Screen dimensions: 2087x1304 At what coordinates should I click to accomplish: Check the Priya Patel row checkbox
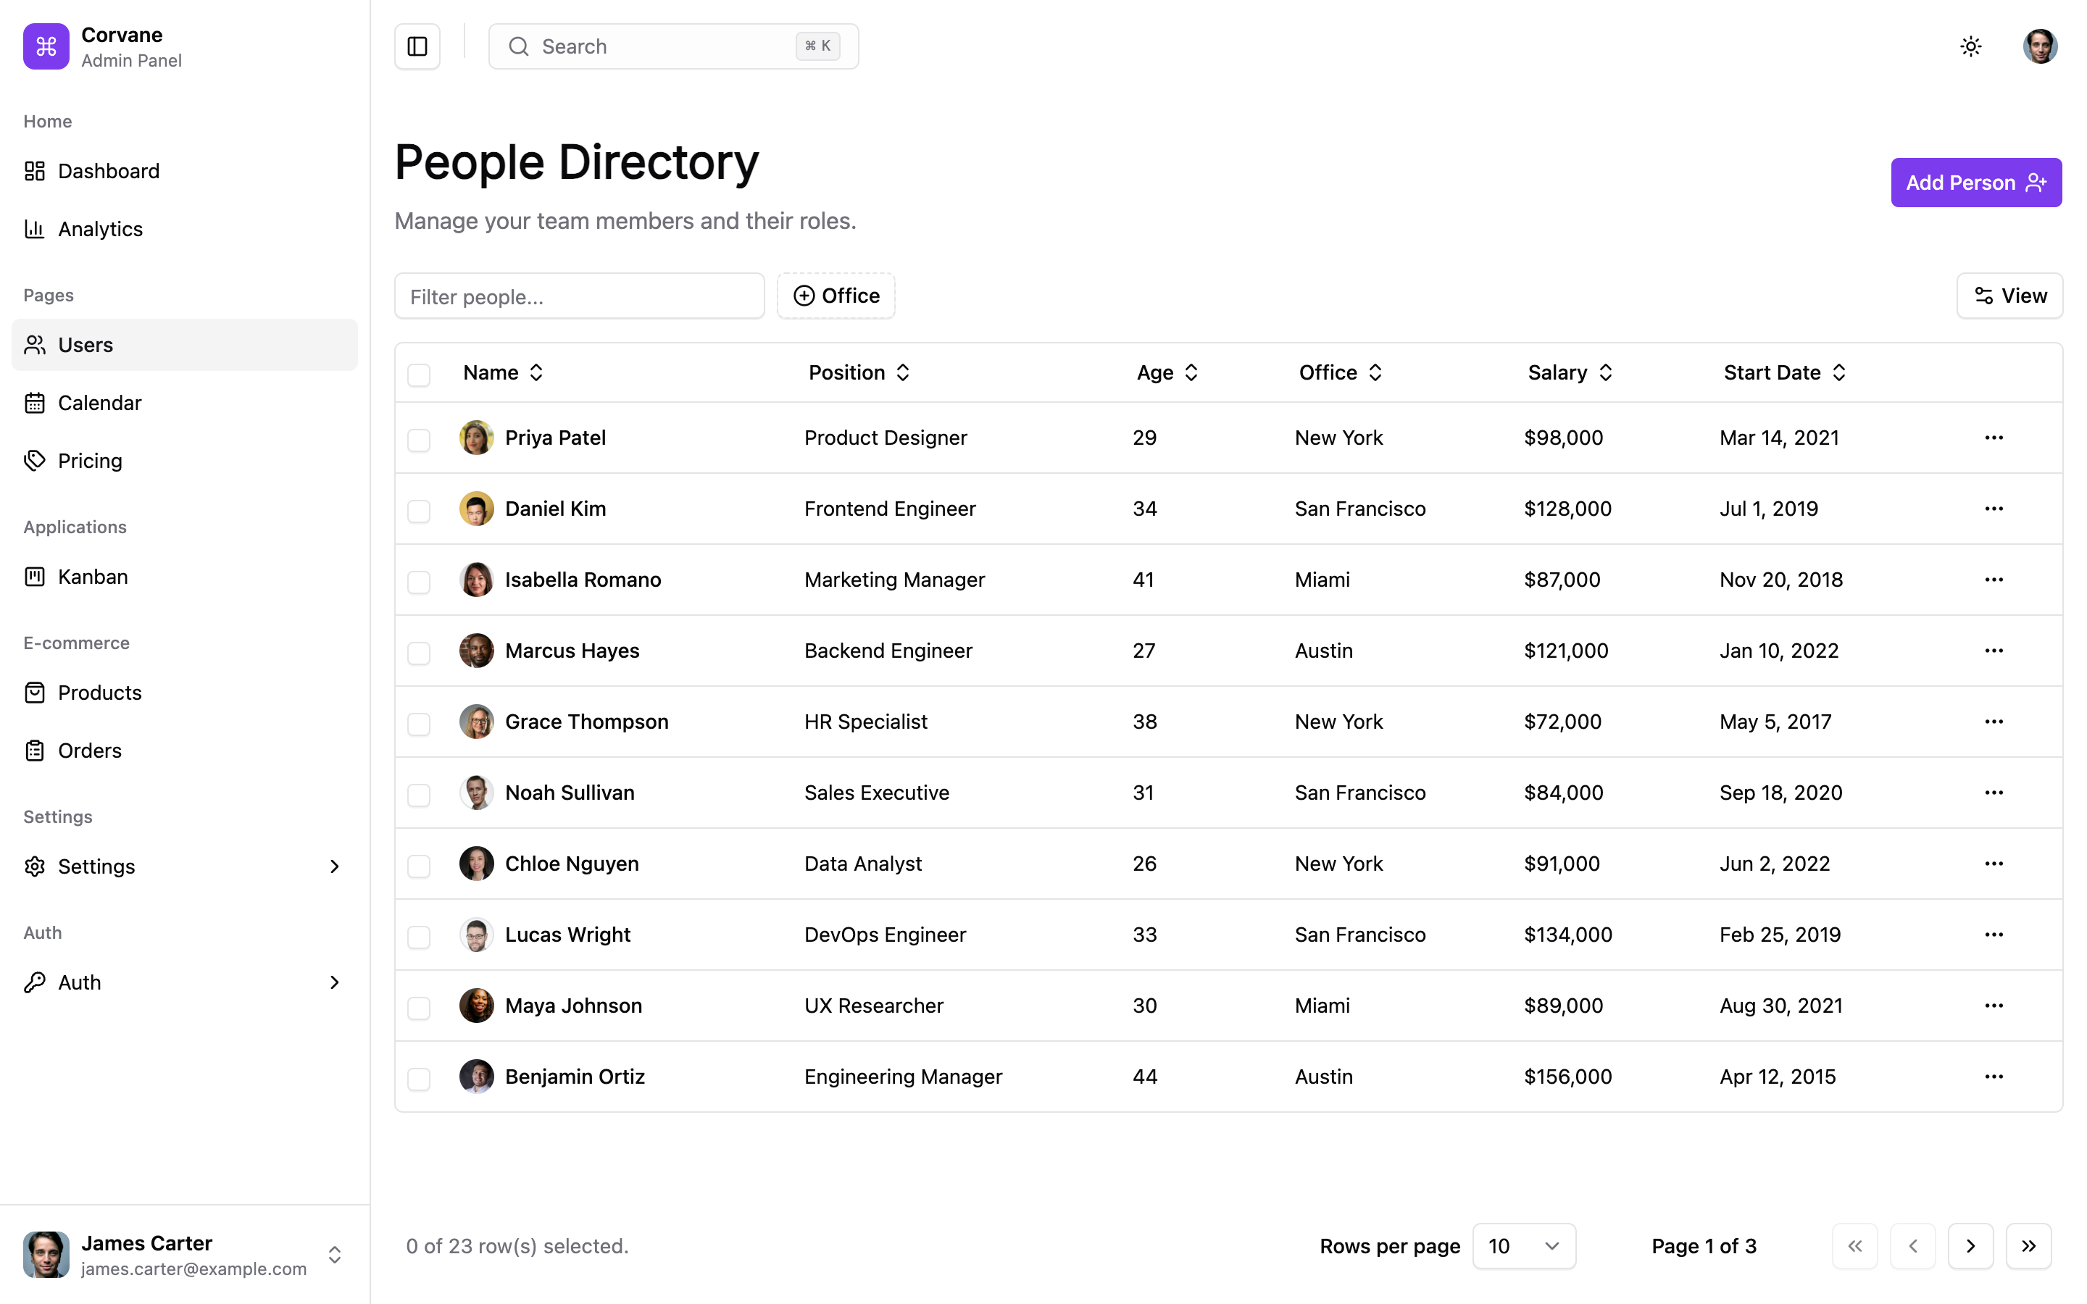click(x=419, y=440)
